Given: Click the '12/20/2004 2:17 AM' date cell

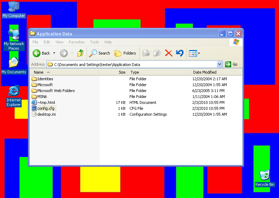Looking at the screenshot, I should click(210, 79).
